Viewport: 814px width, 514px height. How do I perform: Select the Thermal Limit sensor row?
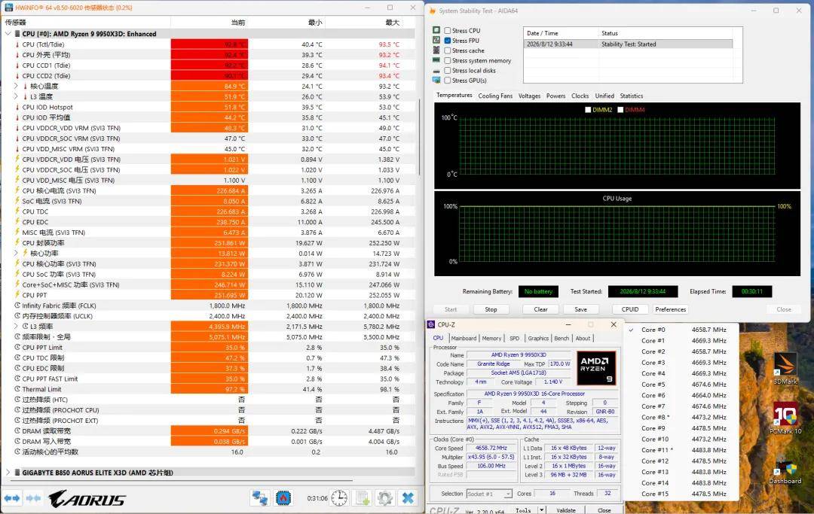[209, 389]
